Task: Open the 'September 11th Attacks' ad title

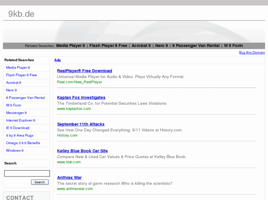Action: [81, 124]
